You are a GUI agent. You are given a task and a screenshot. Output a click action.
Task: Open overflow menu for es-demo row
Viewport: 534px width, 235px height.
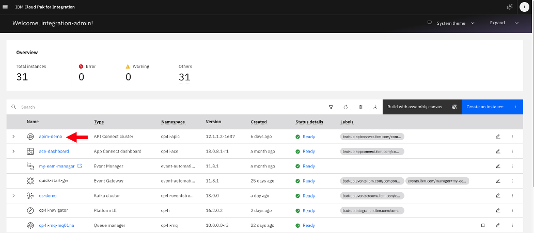pos(512,196)
